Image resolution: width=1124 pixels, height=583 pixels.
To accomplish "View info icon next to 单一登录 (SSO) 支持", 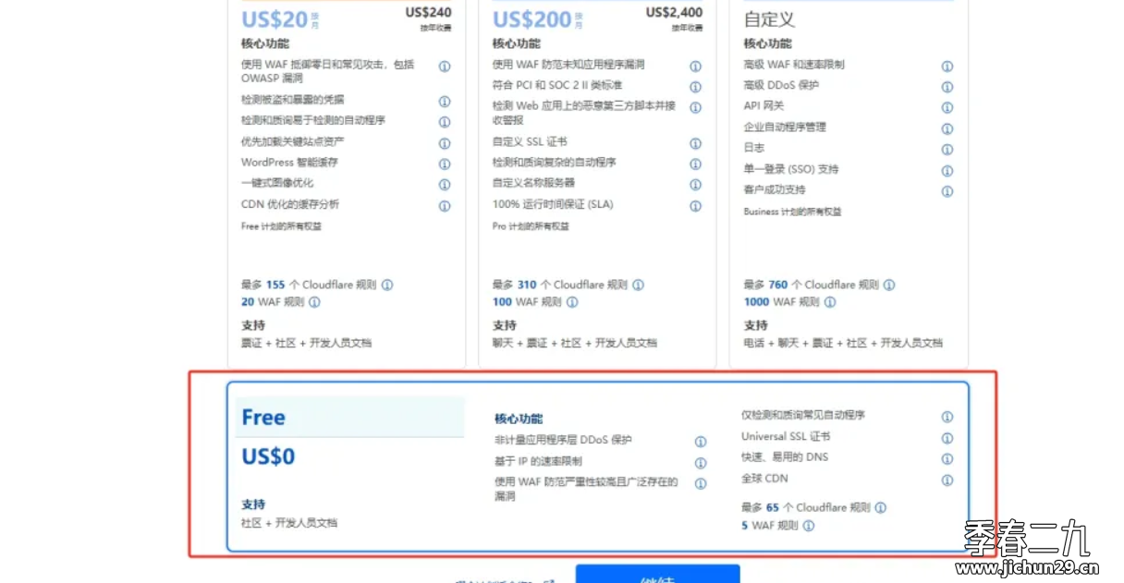I will pos(947,171).
